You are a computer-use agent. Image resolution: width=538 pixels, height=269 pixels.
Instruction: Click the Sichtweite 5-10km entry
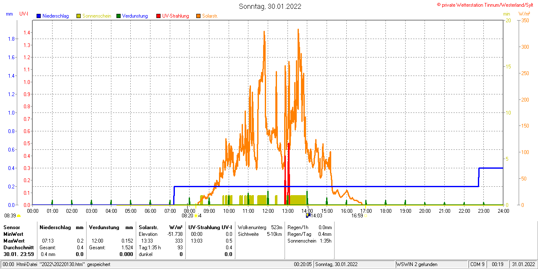point(260,234)
